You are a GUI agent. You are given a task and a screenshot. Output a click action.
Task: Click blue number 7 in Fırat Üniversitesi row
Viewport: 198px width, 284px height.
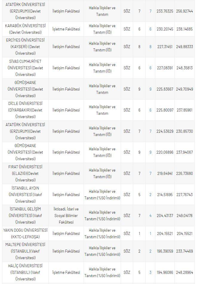tap(151, 173)
